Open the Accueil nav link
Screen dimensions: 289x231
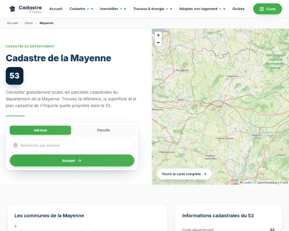pos(56,9)
